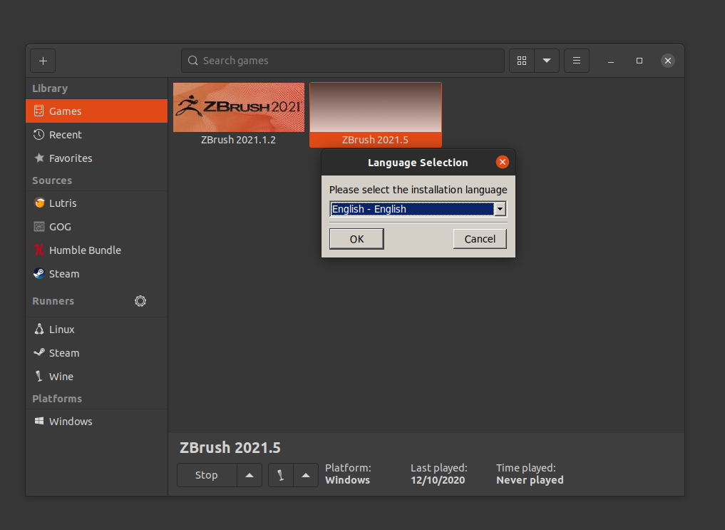Open Favorites in the sidebar
The image size is (725, 530).
pos(97,158)
